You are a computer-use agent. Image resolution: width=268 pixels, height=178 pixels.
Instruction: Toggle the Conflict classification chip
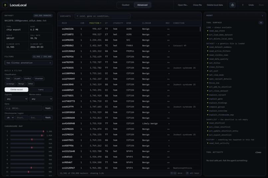tap(28, 79)
